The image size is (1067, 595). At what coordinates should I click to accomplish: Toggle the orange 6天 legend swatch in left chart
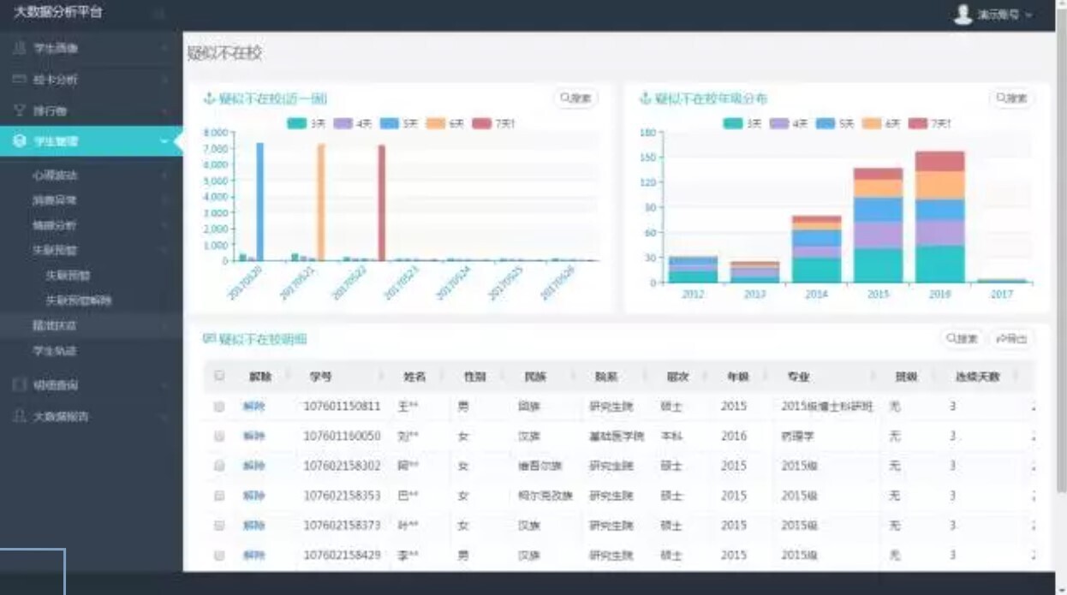pos(436,123)
